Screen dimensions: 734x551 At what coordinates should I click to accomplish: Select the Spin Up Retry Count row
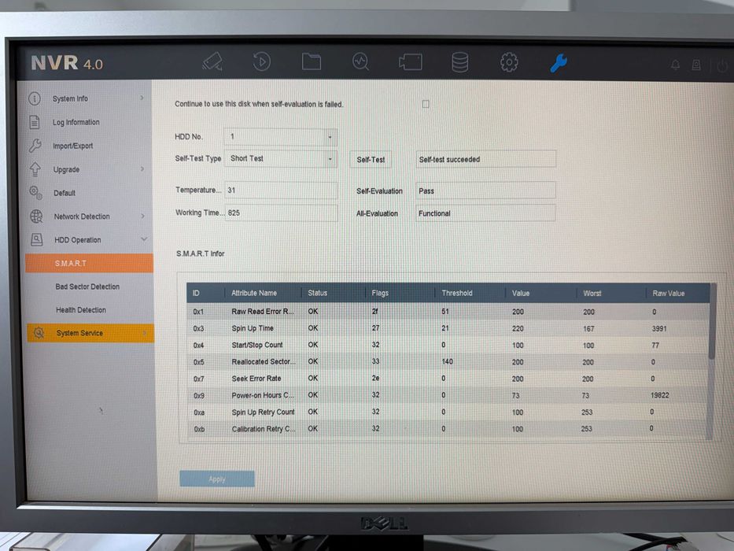coord(448,412)
